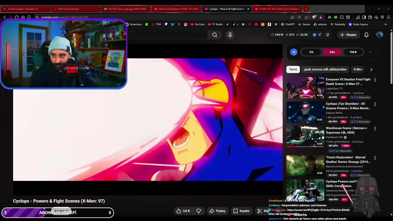This screenshot has width=393, height=221.
Task: Open options menu for Cyclops (Tye Sheridan) video
Action: tap(375, 104)
